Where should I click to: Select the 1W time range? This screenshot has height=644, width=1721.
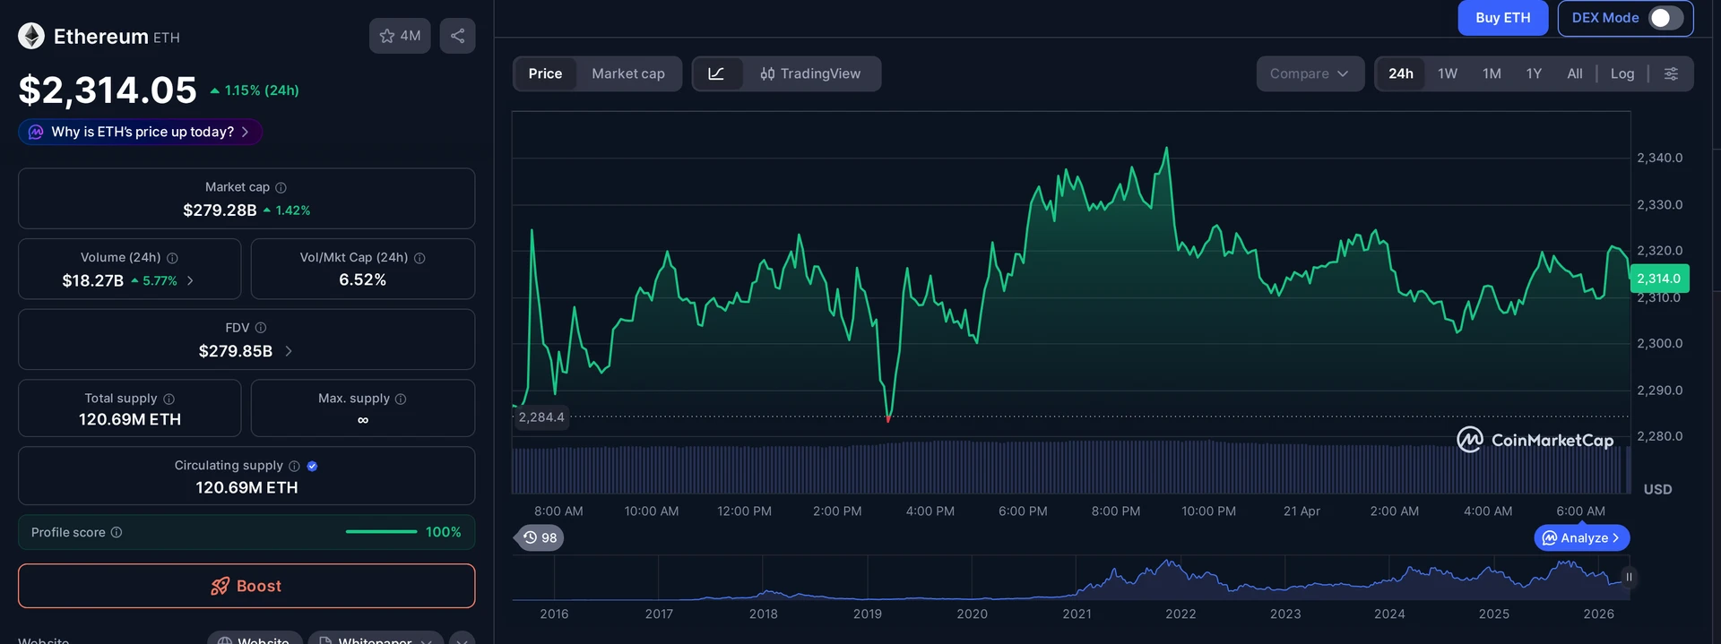click(1448, 73)
